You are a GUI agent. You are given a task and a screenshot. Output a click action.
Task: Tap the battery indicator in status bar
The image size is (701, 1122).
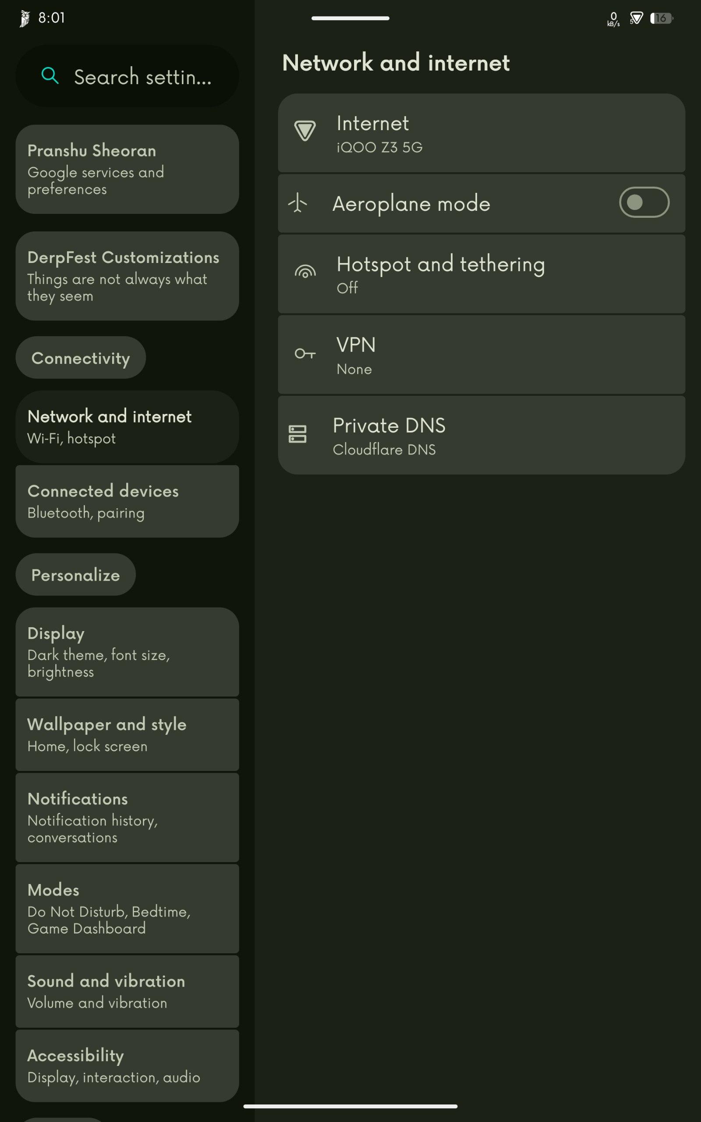662,18
